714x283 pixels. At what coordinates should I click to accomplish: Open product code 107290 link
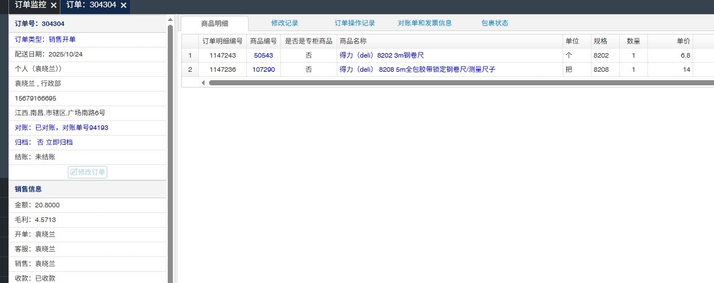click(263, 69)
